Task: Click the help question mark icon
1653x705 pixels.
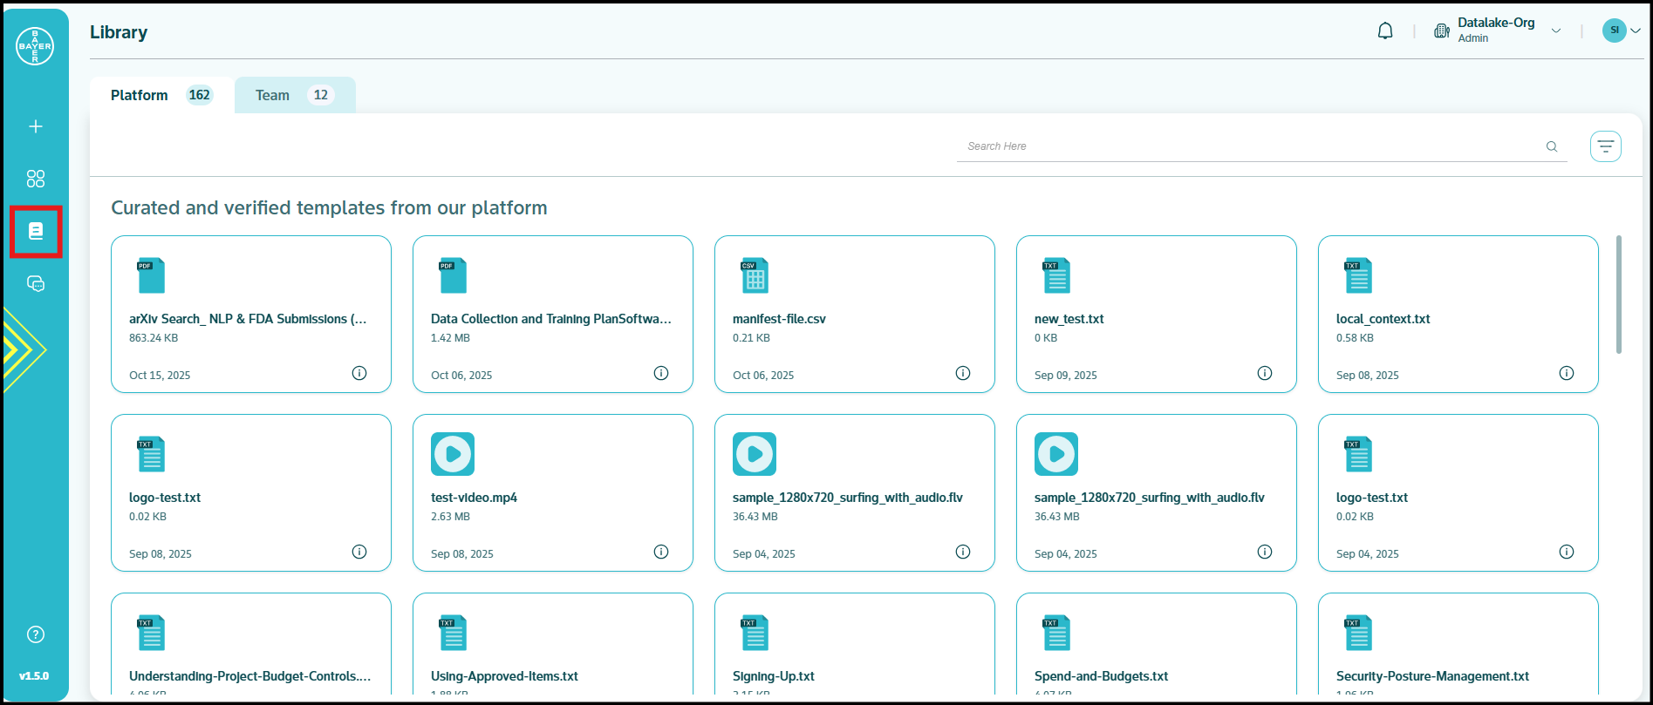Action: click(36, 634)
